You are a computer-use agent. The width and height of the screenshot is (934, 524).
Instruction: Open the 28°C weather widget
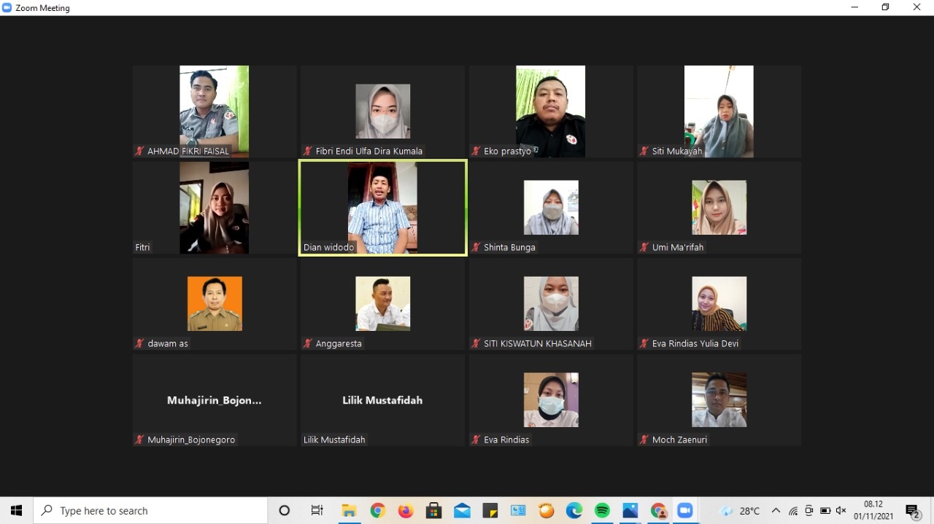740,511
